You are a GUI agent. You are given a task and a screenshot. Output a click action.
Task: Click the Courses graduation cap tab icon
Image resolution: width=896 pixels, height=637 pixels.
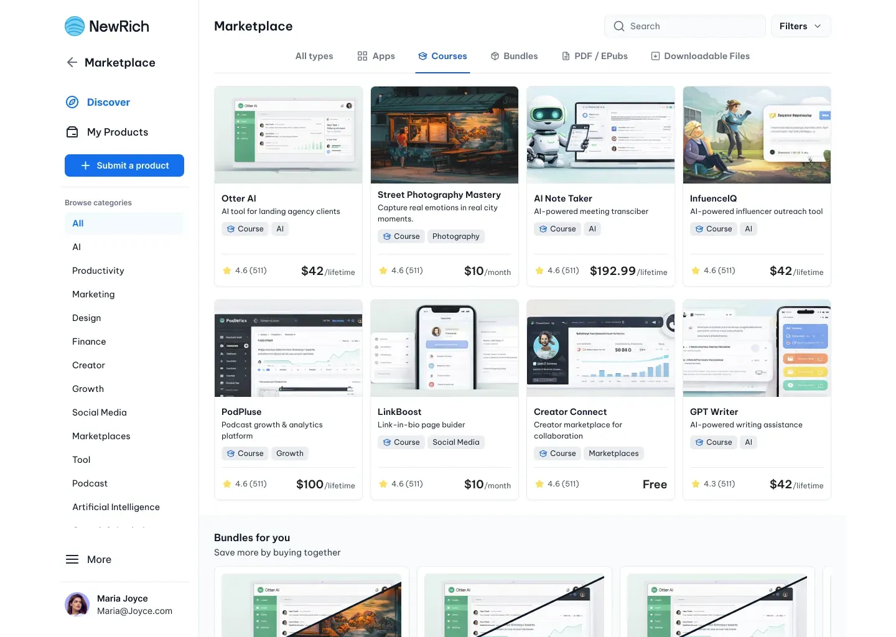point(423,56)
